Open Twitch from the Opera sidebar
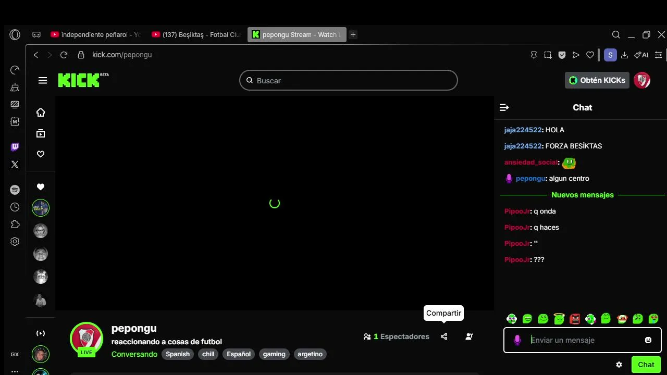 coord(15,147)
